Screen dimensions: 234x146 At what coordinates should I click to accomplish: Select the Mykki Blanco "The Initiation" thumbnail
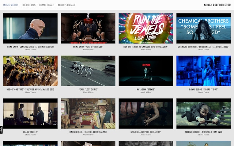click(x=146, y=114)
